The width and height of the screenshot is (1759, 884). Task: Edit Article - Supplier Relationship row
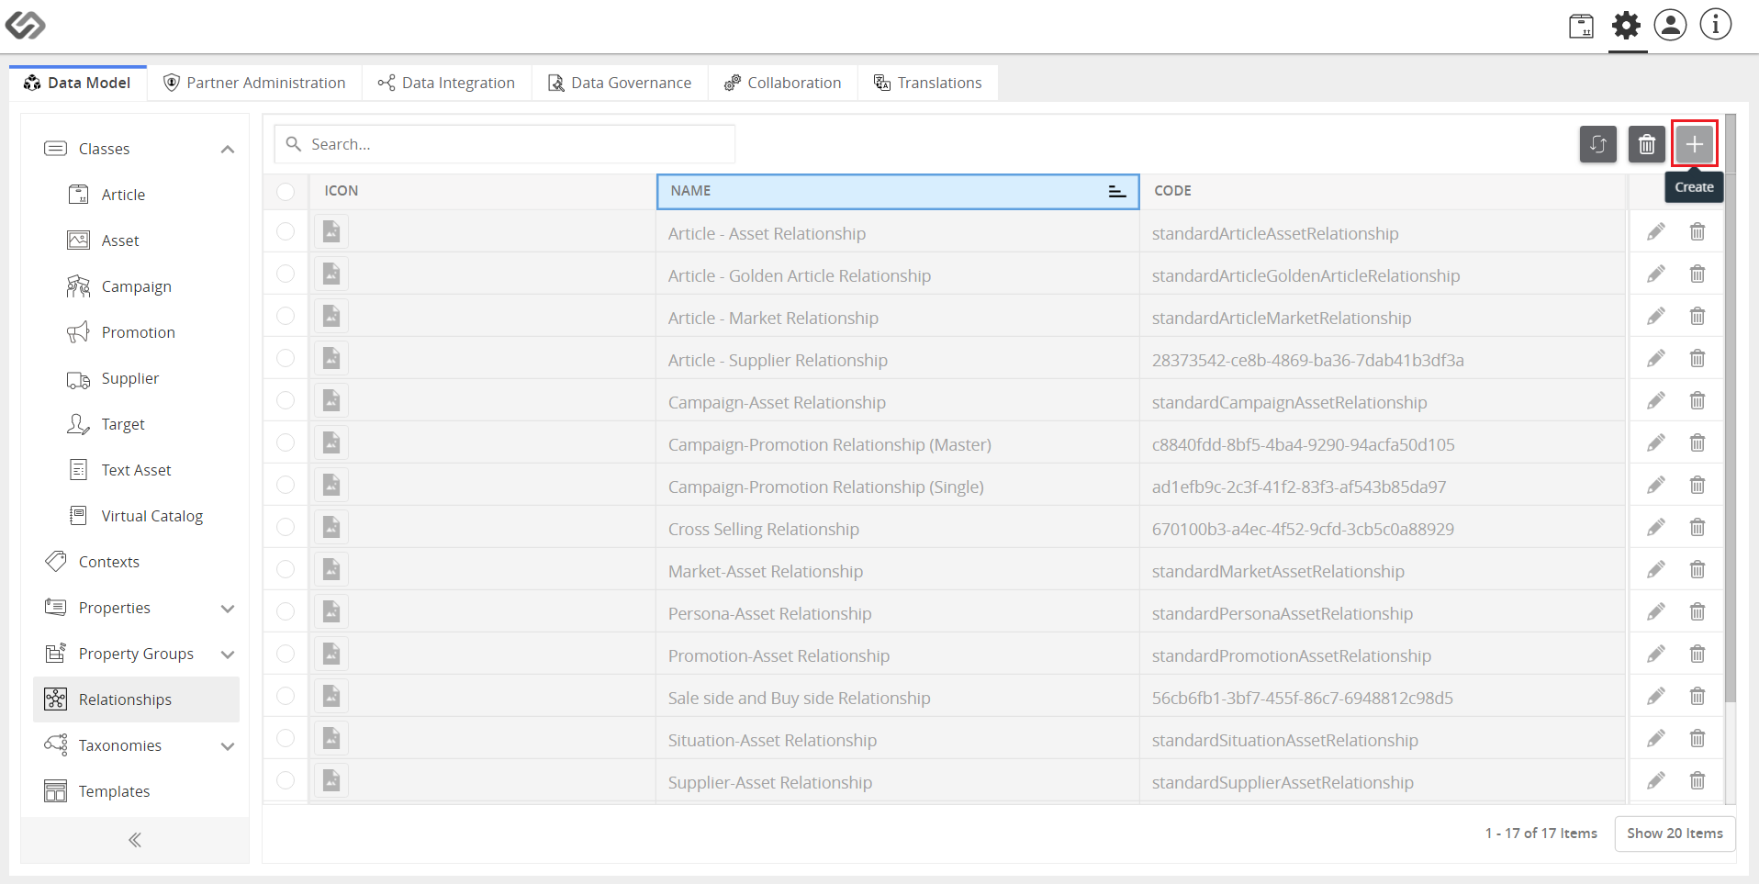1655,359
